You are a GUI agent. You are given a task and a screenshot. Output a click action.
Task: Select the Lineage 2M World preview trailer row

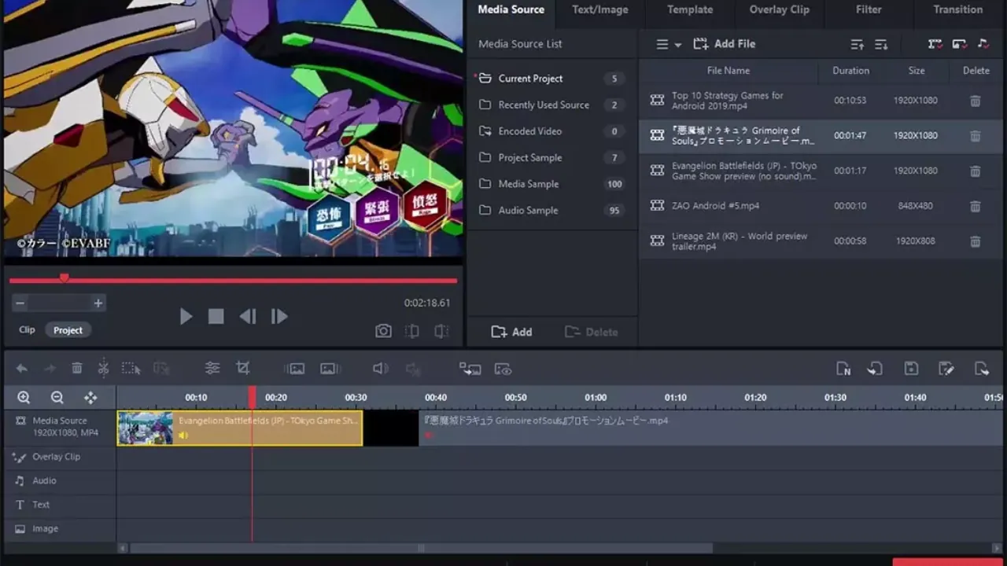tap(821, 241)
